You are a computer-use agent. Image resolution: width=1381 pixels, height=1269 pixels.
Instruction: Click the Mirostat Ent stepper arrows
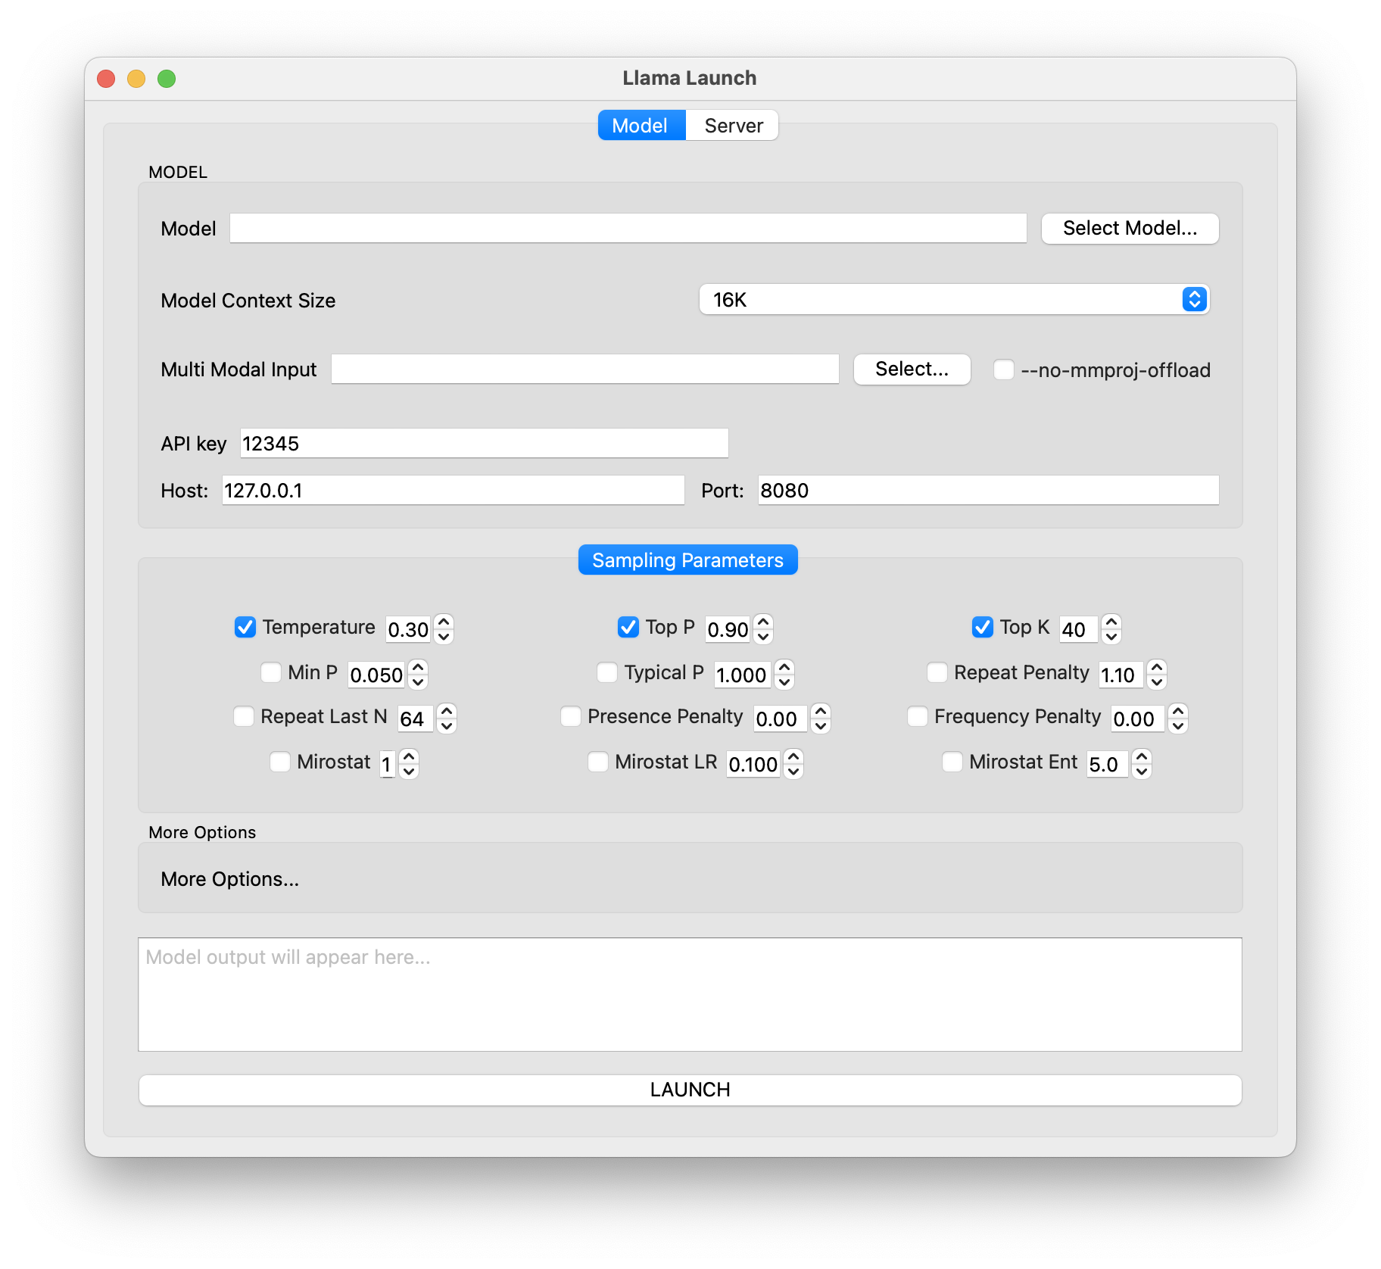pos(1142,763)
